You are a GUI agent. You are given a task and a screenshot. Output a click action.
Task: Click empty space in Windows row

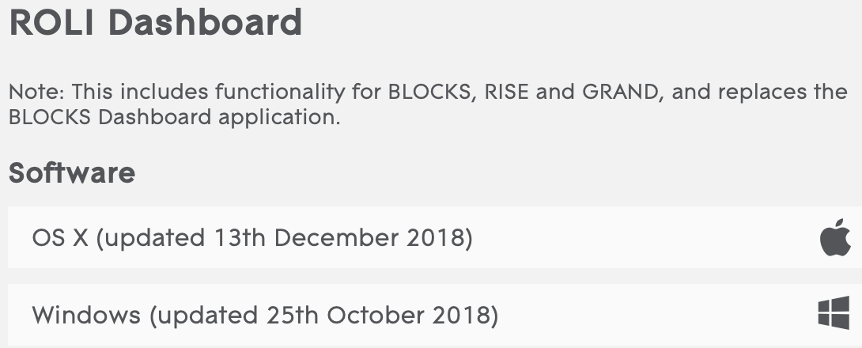(648, 316)
